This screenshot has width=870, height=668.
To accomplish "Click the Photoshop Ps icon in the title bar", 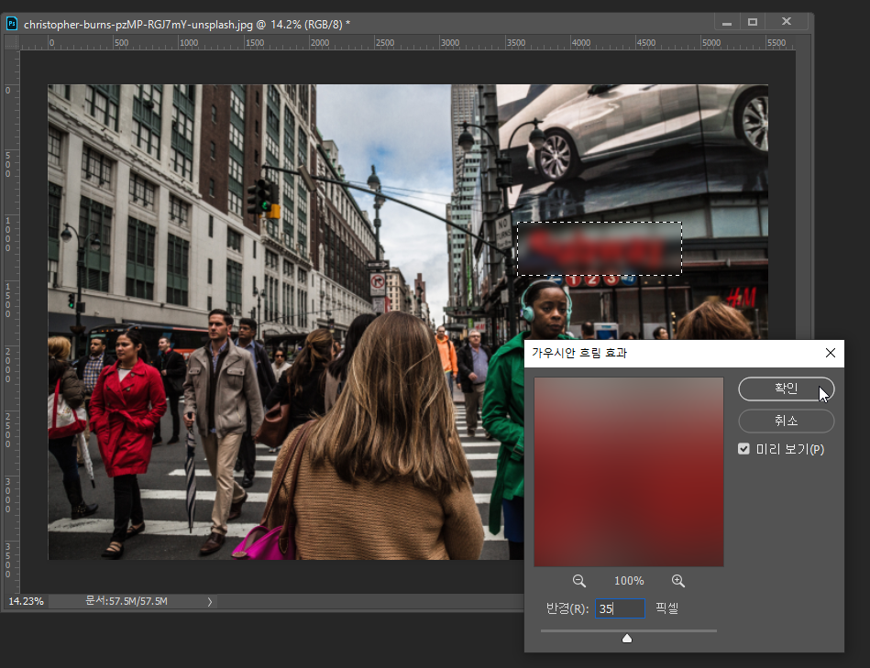I will click(x=12, y=23).
